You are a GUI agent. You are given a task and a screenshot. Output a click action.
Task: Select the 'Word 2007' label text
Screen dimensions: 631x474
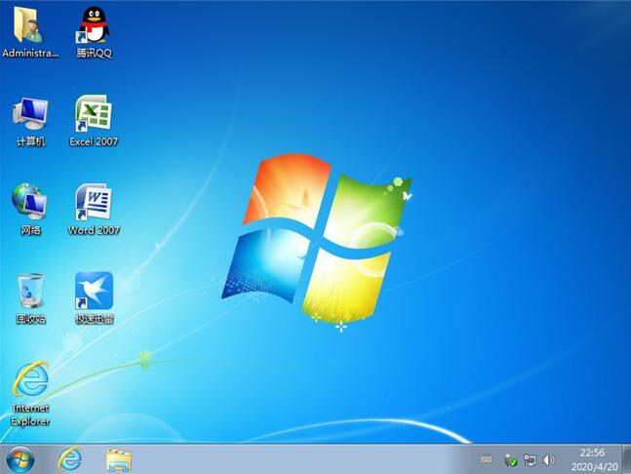[94, 230]
